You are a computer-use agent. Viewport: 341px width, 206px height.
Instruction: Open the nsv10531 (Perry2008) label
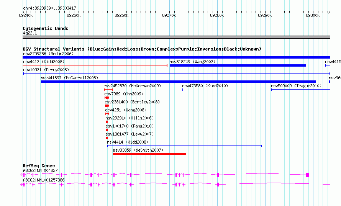46,70
